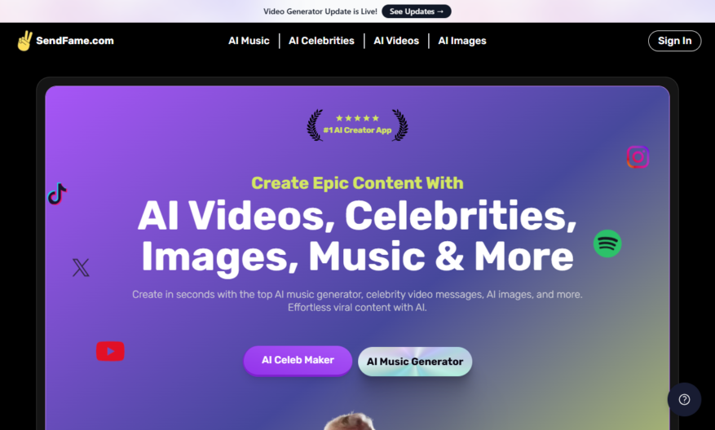
Task: Click the See Updates banner button
Action: (x=417, y=11)
